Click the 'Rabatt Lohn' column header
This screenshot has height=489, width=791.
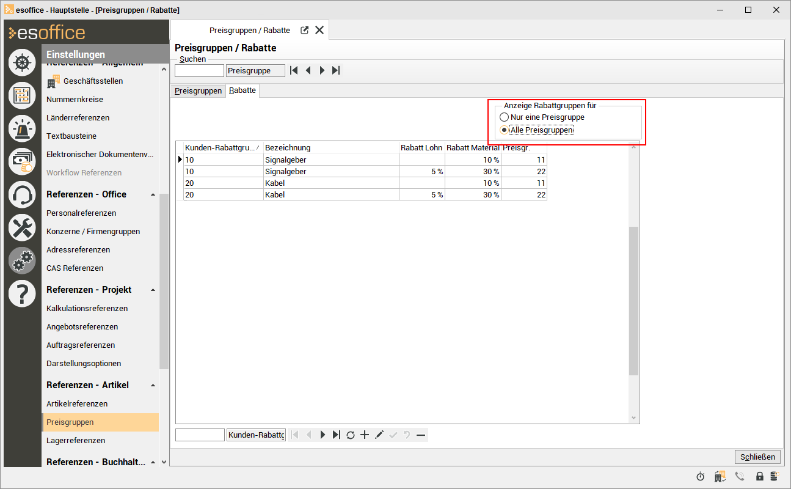[422, 147]
